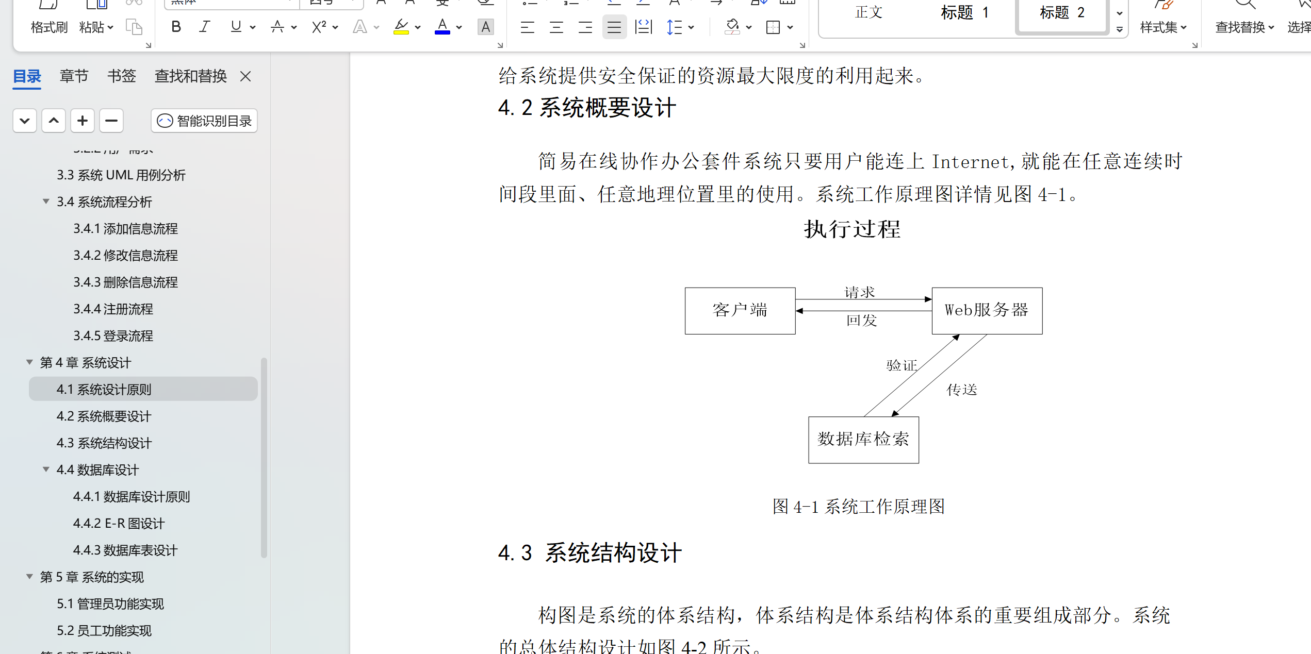Collapse the 4.4 数据库设计 section
Screen dimensions: 1311x654
coord(46,469)
